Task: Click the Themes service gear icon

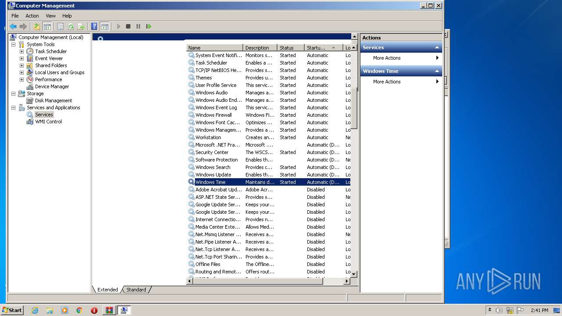Action: coord(191,78)
